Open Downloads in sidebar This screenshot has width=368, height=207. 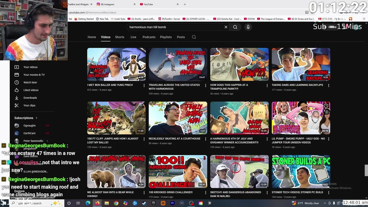point(30,98)
